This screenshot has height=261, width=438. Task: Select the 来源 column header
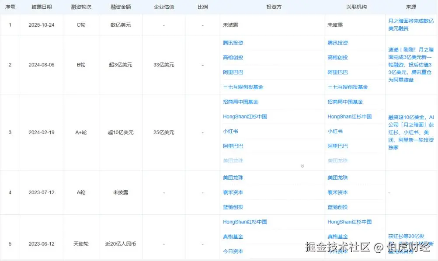point(411,7)
